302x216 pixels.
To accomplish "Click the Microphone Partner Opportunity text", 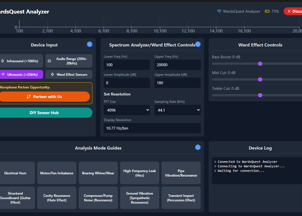I will 25,87.
